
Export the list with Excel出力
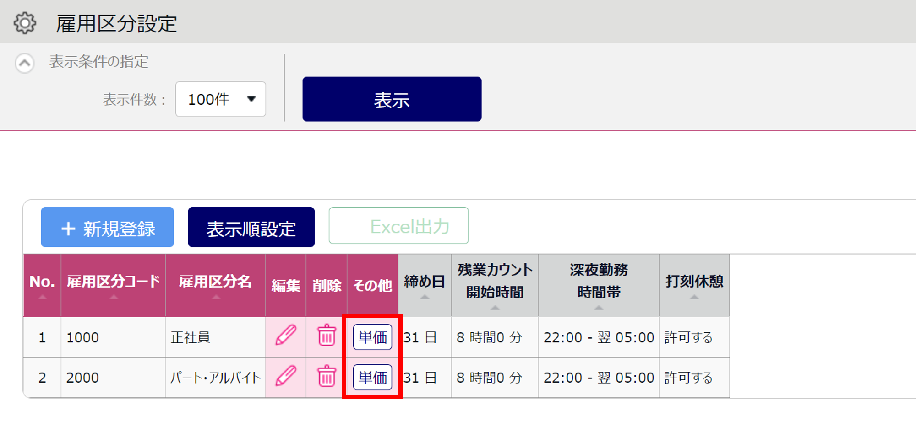(x=399, y=226)
